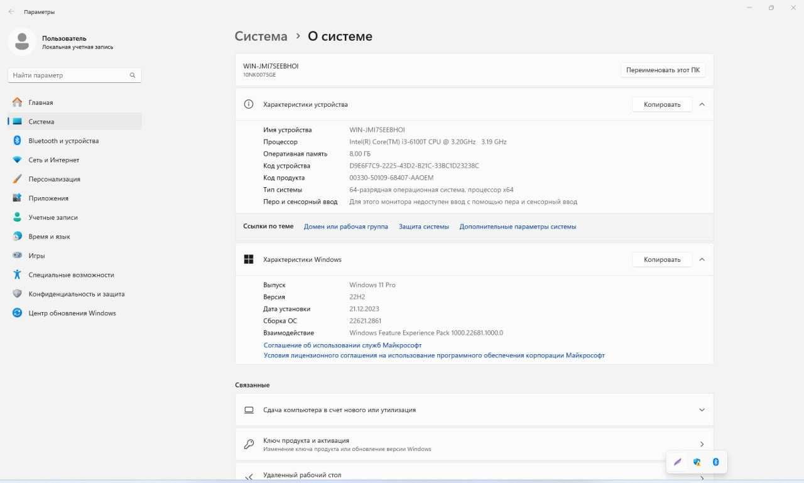The image size is (804, 483).
Task: Click the PC name WIN-JMI7SEEBHOI header
Action: tap(271, 66)
